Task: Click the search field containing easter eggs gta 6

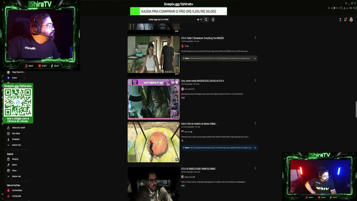Action: 172,20
